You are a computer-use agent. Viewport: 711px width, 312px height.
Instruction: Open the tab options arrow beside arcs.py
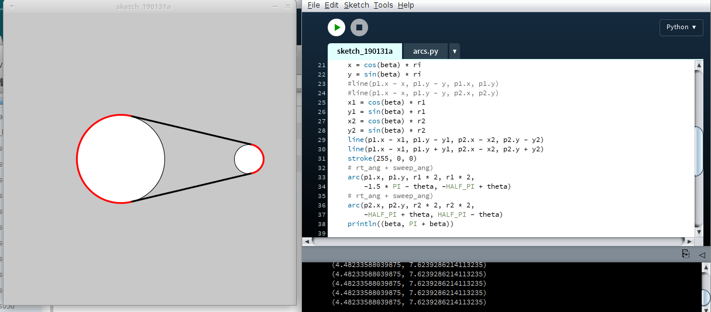[x=454, y=51]
